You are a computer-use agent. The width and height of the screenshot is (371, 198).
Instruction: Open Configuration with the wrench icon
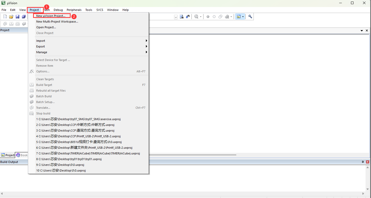250,17
